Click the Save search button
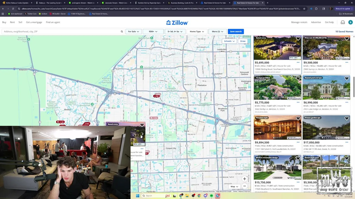The image size is (355, 199). pyautogui.click(x=236, y=32)
